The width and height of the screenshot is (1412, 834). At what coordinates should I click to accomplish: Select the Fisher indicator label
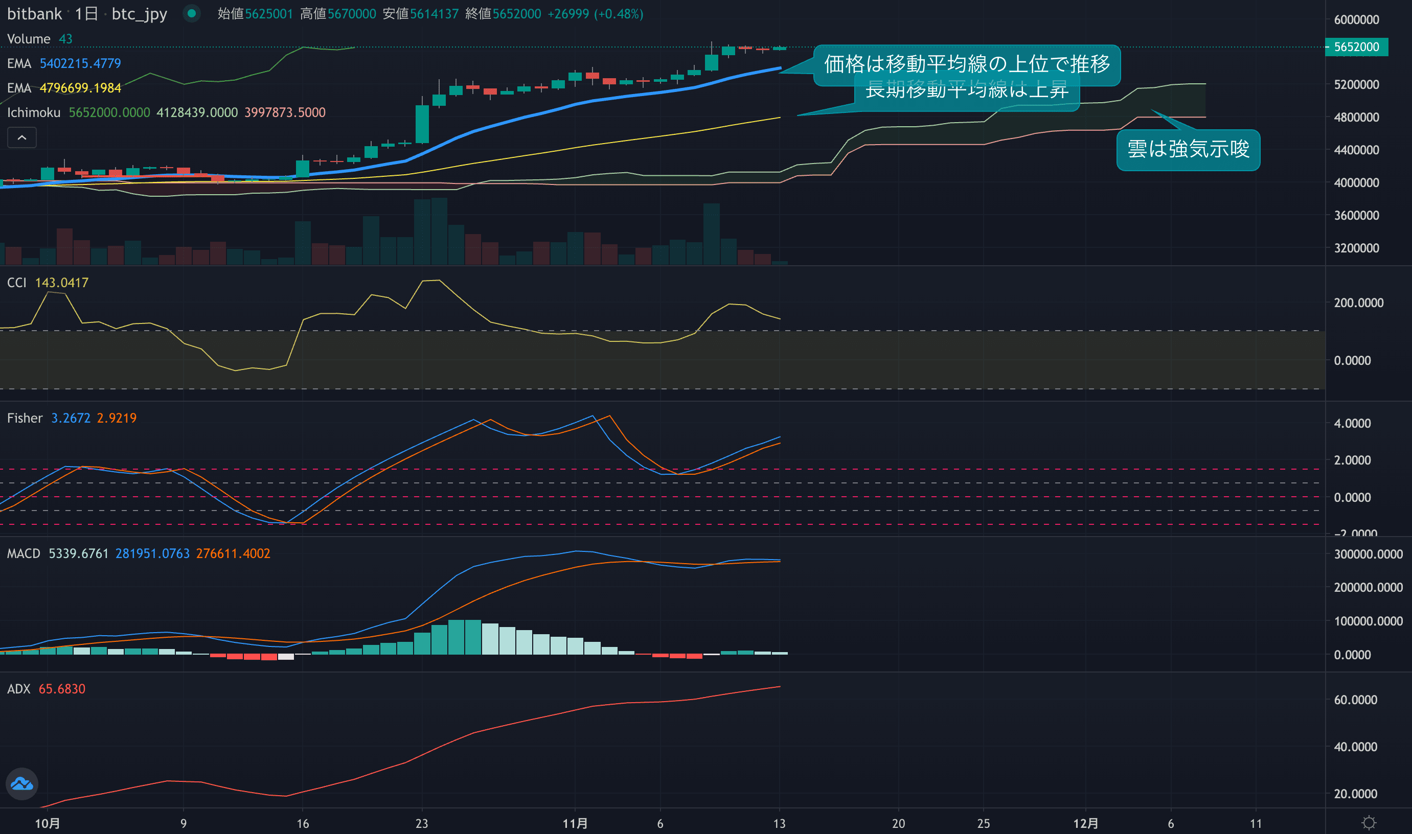(x=25, y=418)
